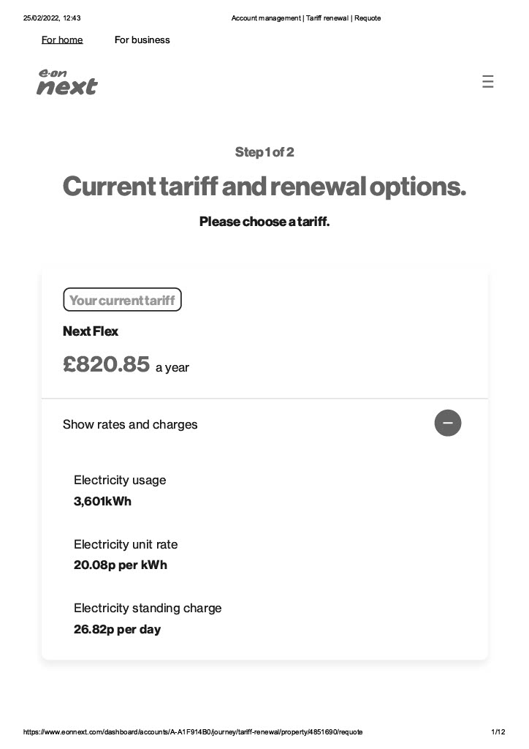
Task: Click the Electricity unit rate label
Action: [x=126, y=544]
